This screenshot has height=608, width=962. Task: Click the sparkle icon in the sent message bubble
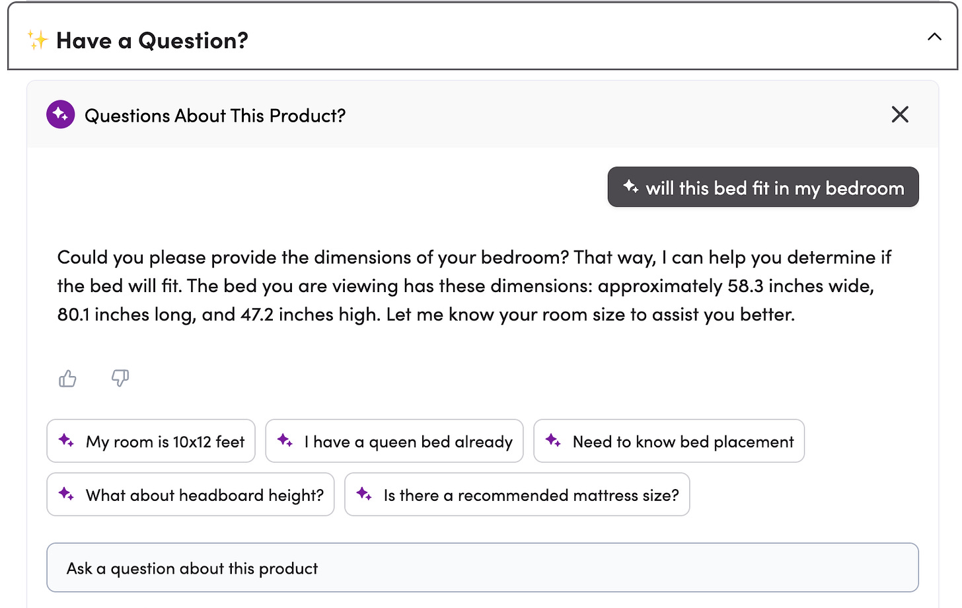(631, 187)
